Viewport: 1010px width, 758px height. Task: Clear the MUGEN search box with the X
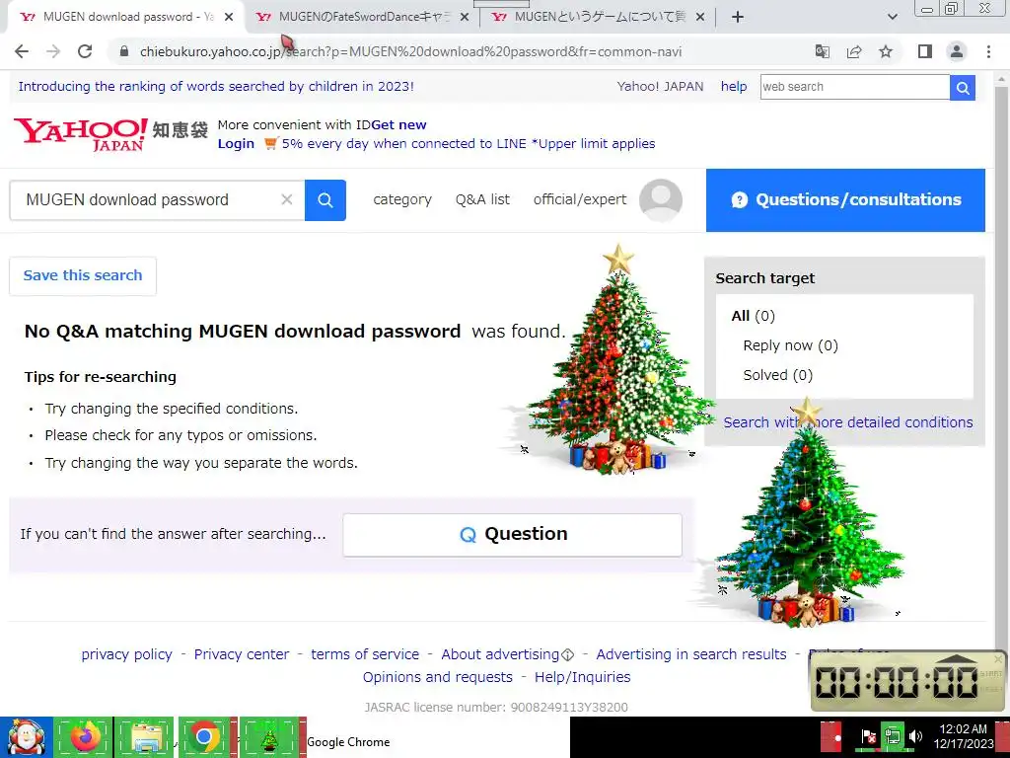tap(287, 199)
